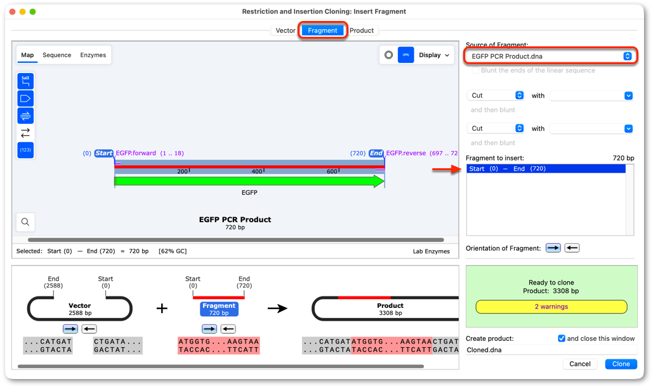Click the Start marker on the map
651x386 pixels.
(x=103, y=153)
